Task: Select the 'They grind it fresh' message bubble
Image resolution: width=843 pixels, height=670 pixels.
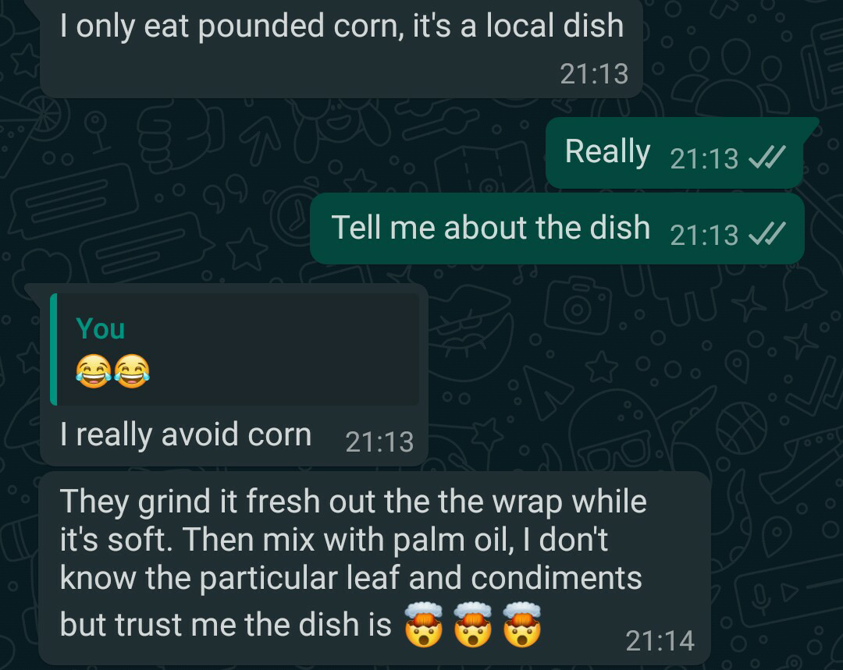Action: [375, 568]
